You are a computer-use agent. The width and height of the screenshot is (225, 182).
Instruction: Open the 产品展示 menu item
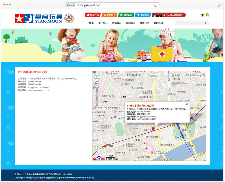(117, 23)
